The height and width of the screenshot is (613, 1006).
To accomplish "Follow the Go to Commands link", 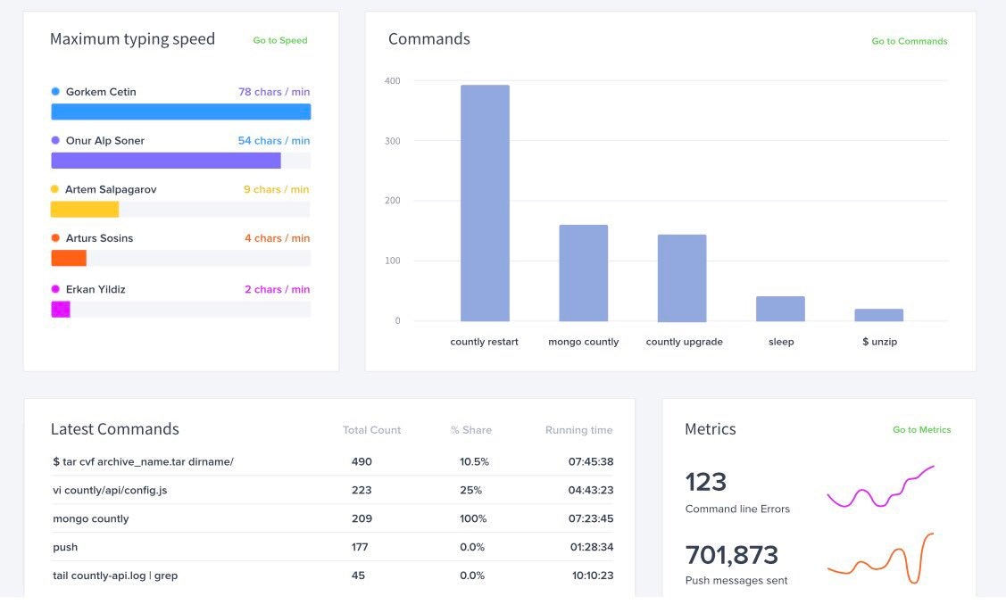I will [x=909, y=41].
